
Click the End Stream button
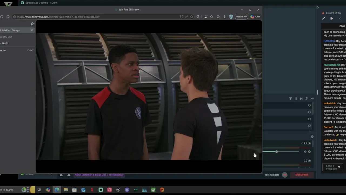pyautogui.click(x=302, y=175)
